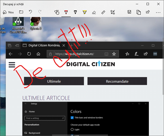164x136 pixels.
Task: Open the hamburger menu on Digital Citizen
Action: (12, 65)
